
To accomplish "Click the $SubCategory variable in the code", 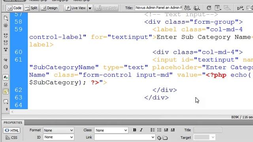I will (53, 82).
